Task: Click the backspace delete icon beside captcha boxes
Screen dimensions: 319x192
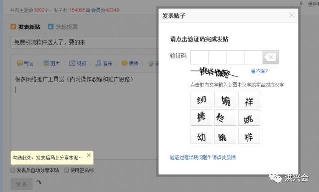Action: tap(270, 57)
